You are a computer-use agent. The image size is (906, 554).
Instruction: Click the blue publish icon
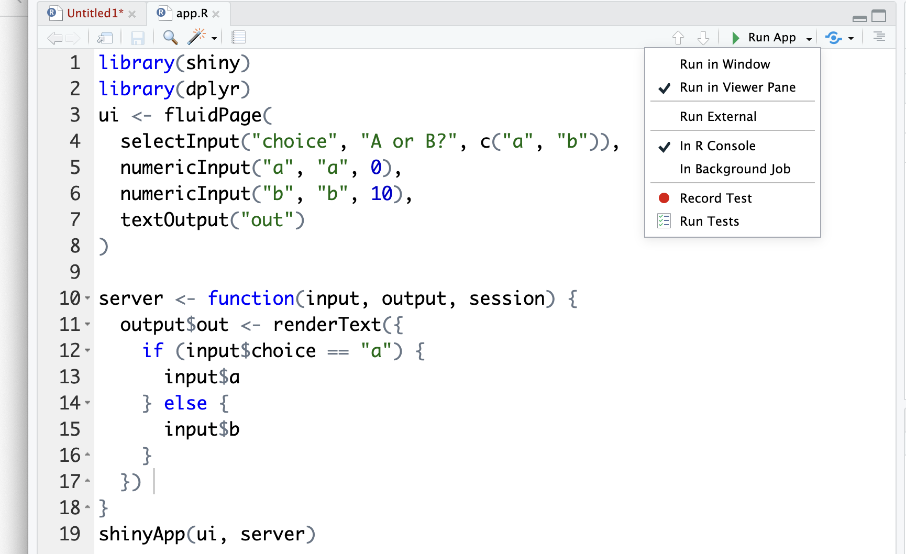[833, 38]
